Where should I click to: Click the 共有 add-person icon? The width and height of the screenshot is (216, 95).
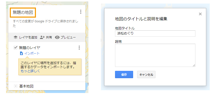coord(42,37)
